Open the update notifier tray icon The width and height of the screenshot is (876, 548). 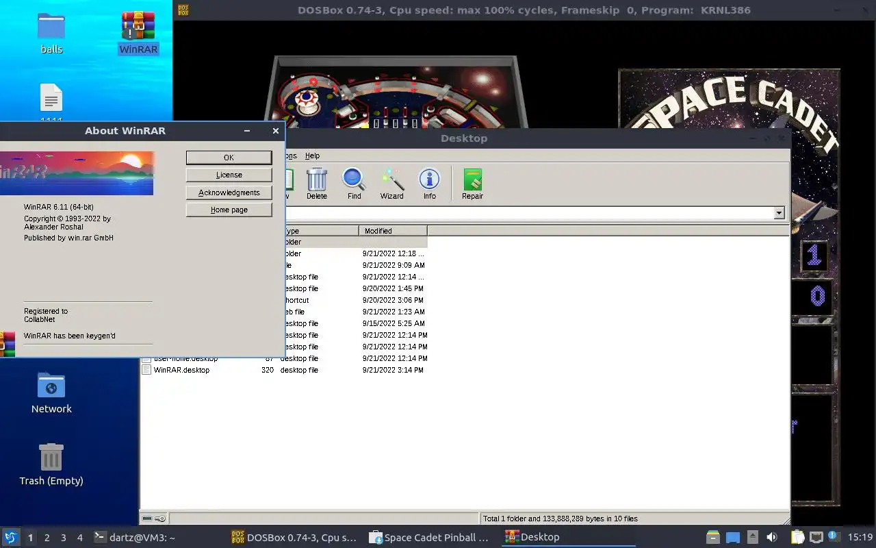point(834,537)
